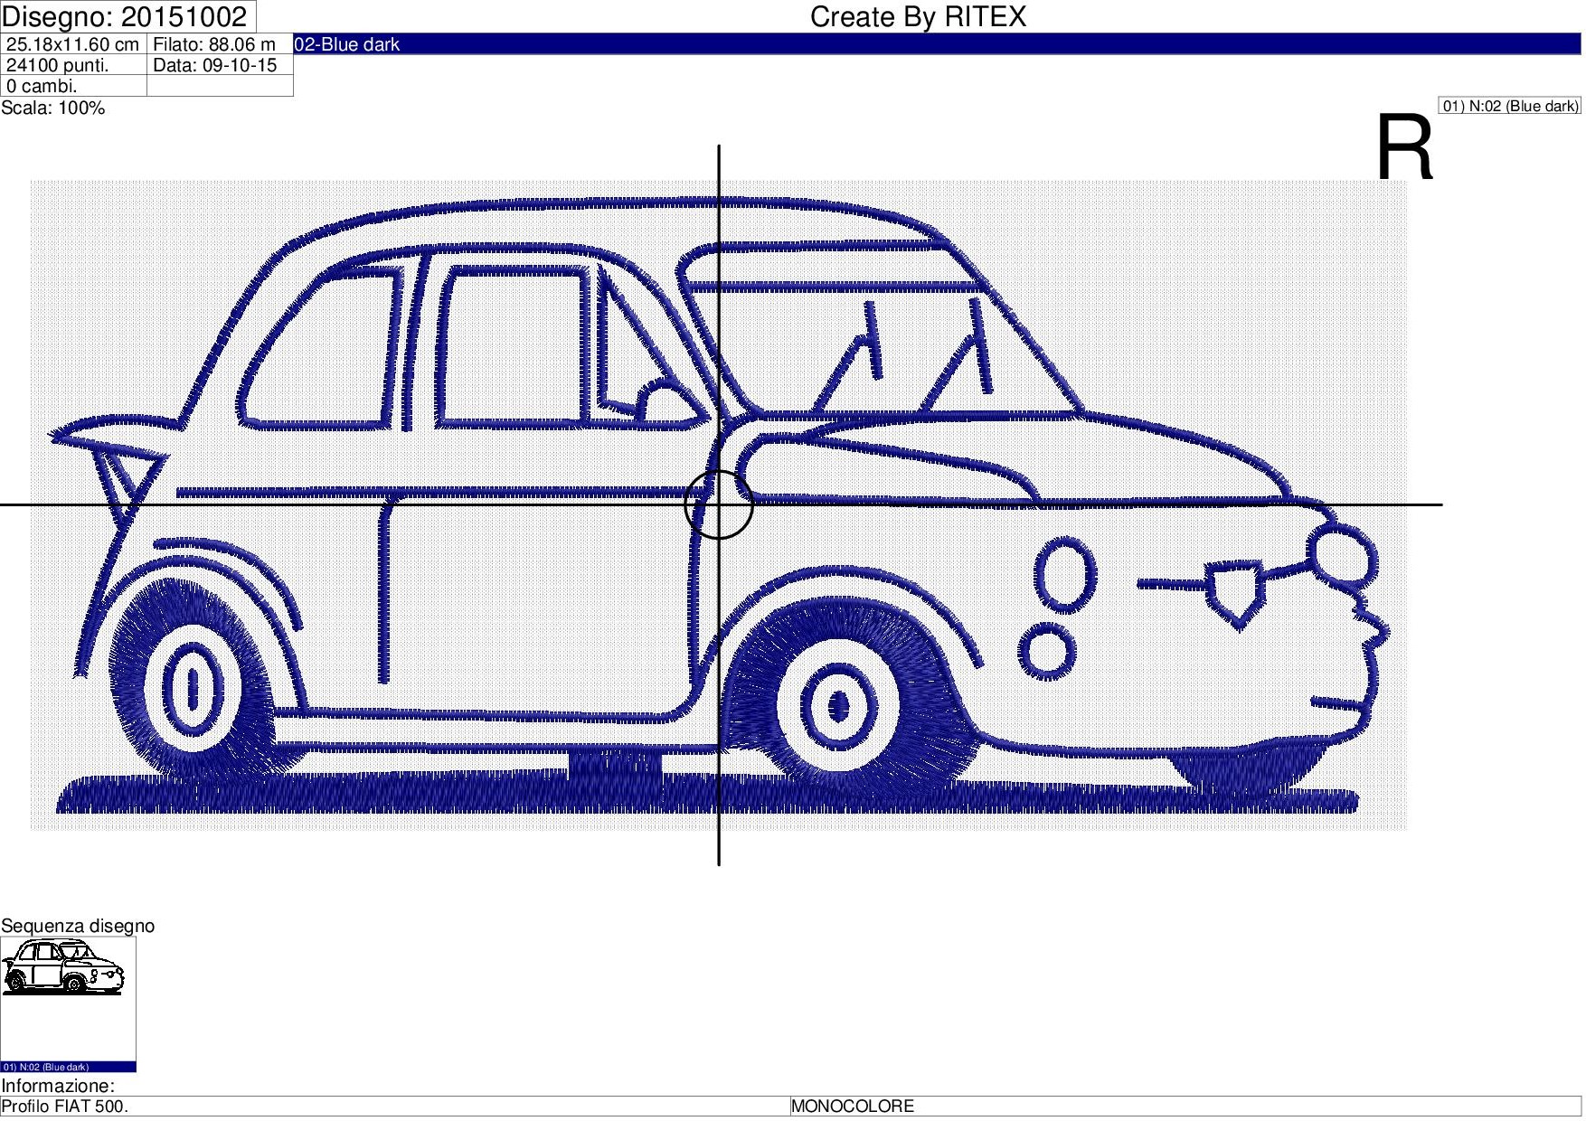
Task: Click the 'MONOCOLORE' field
Action: point(1185,1107)
